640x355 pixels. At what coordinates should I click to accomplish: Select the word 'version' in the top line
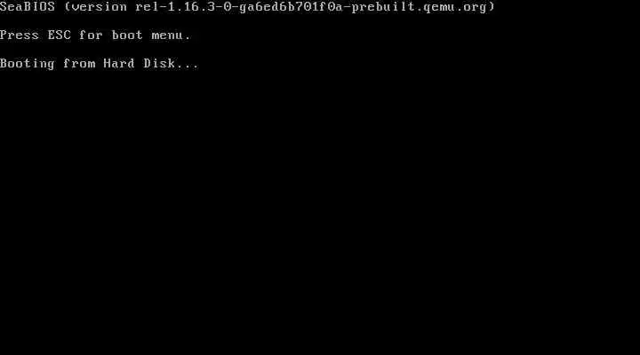100,7
